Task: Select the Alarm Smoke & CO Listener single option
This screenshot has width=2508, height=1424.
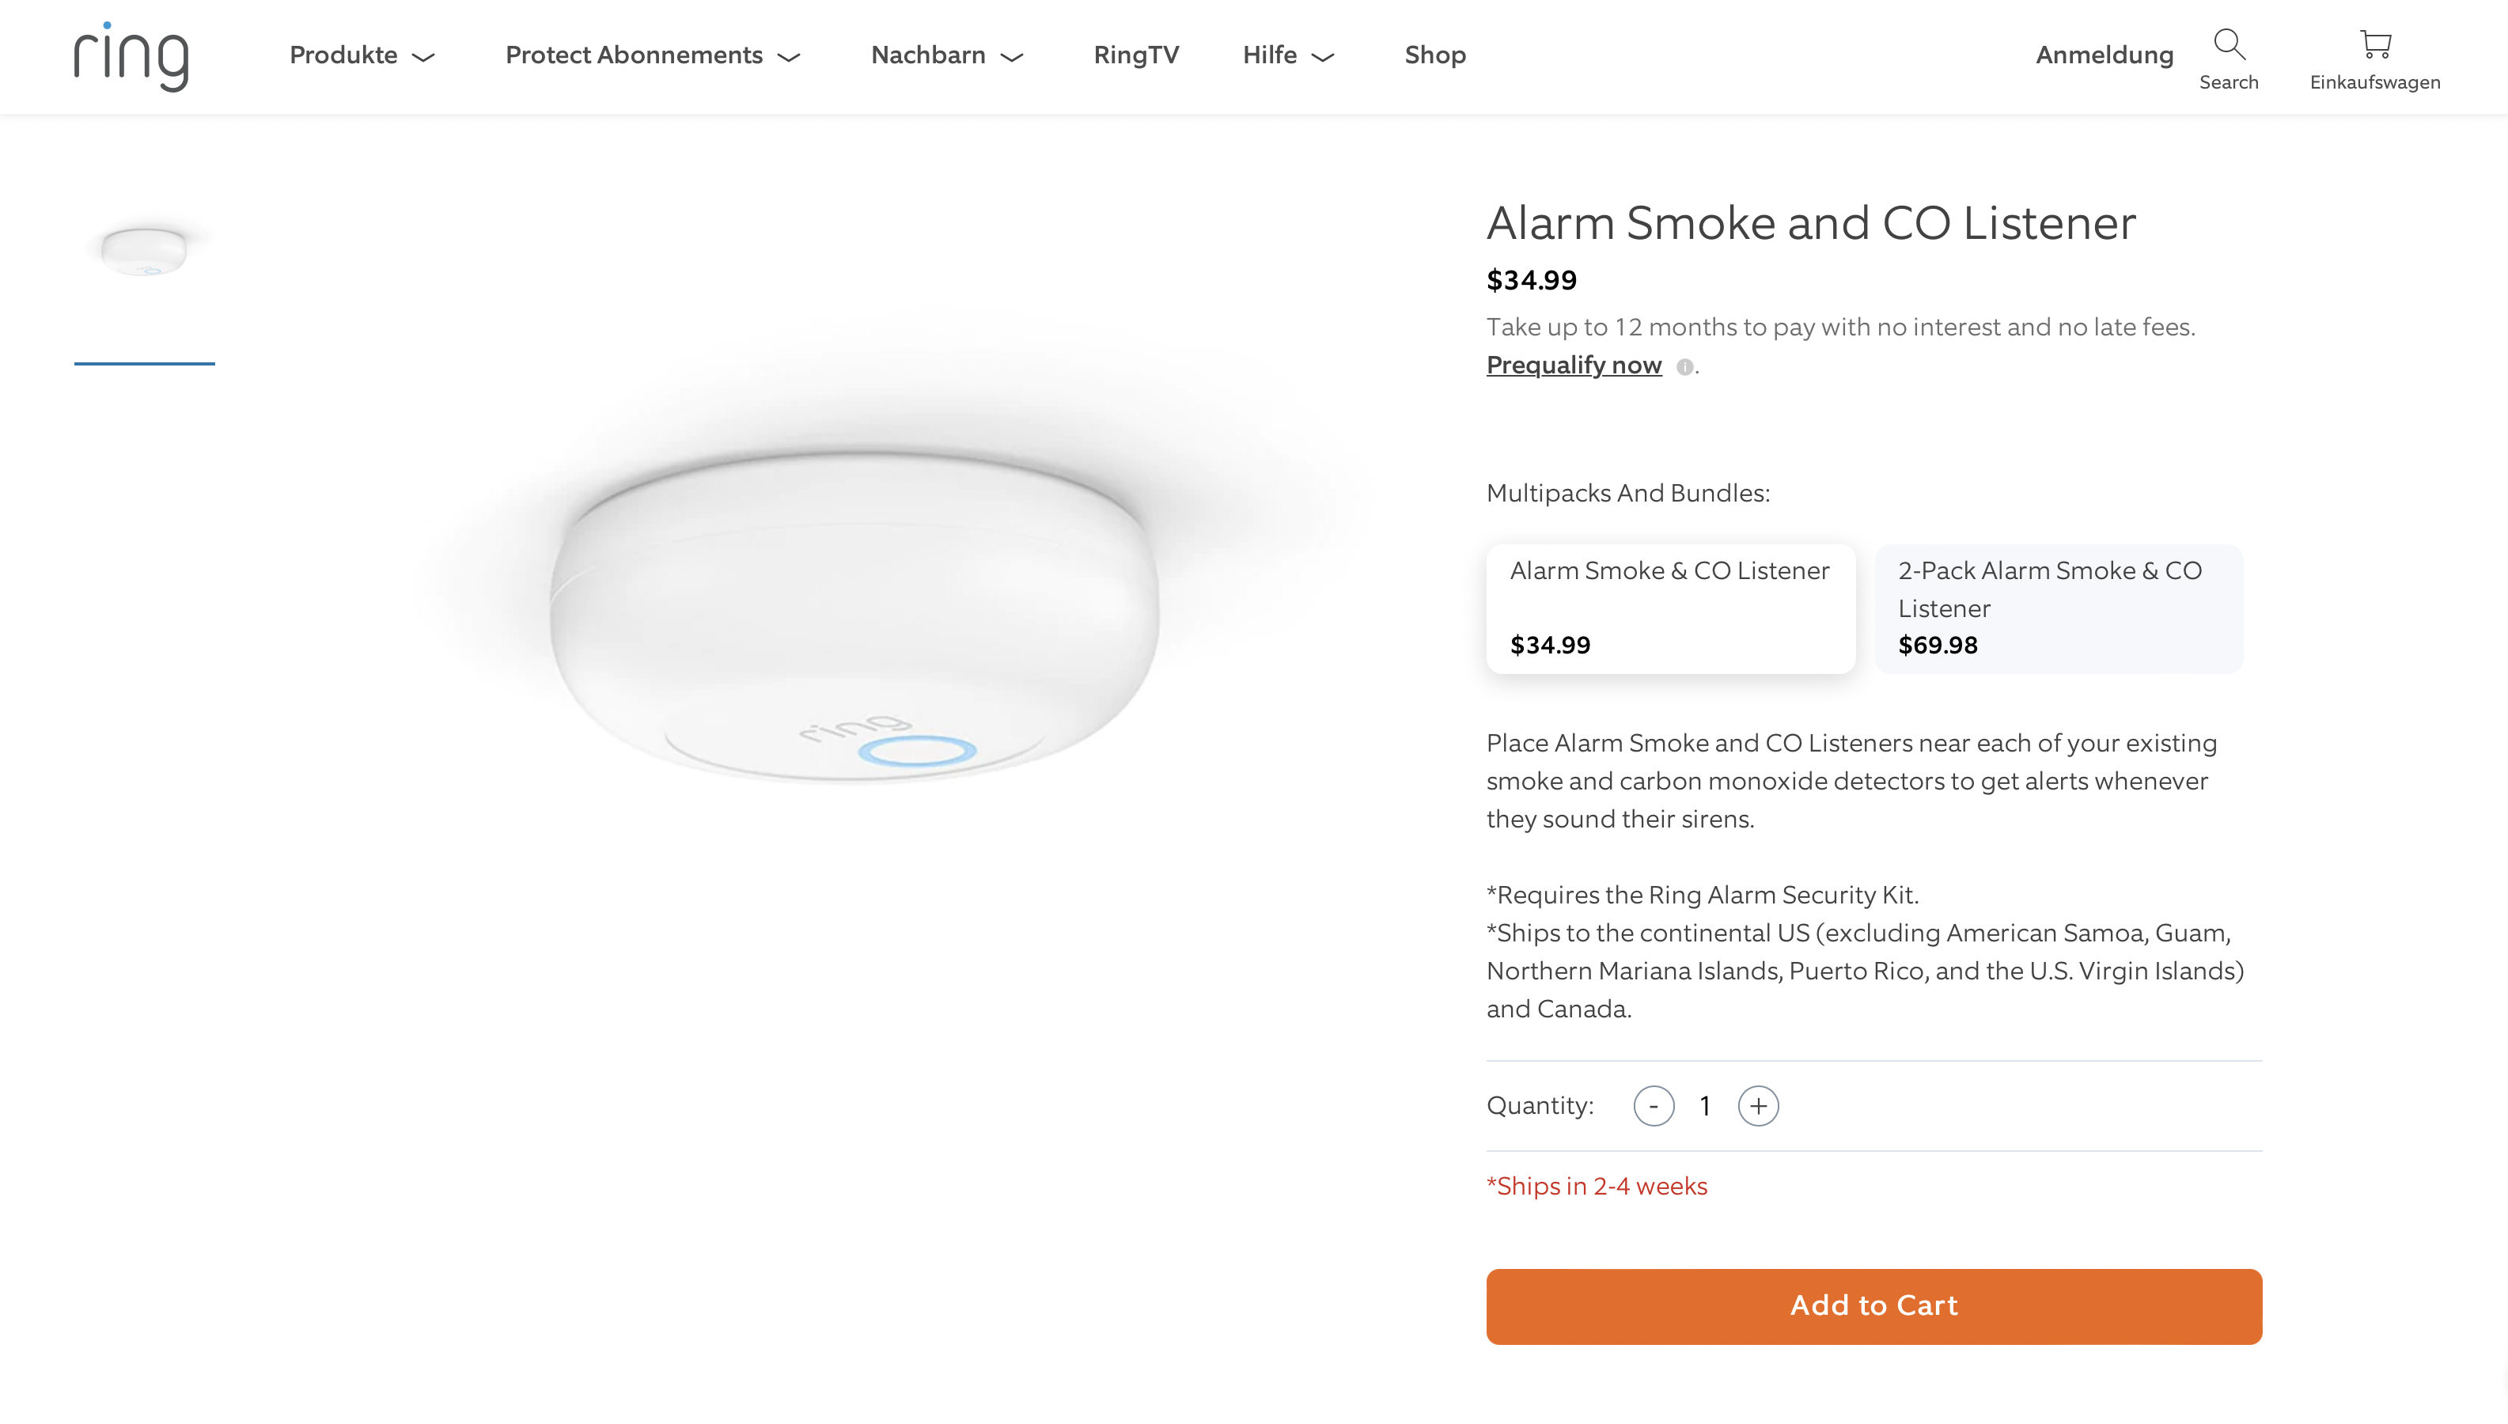Action: (1670, 608)
